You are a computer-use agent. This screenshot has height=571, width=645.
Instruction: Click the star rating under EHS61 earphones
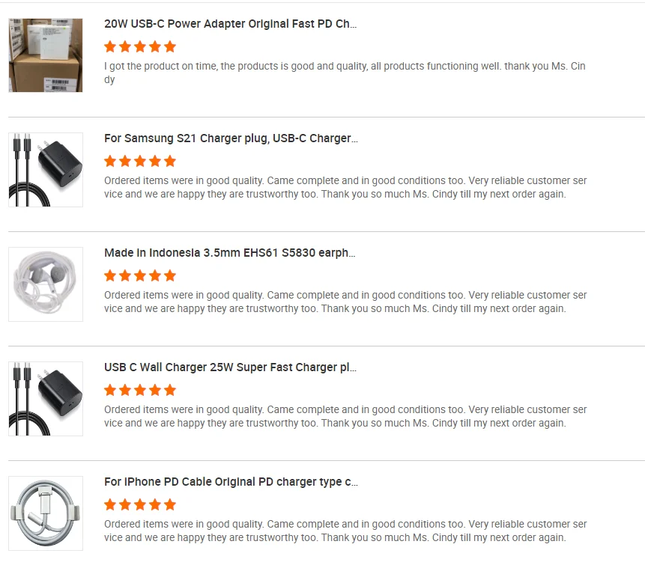[x=140, y=275]
